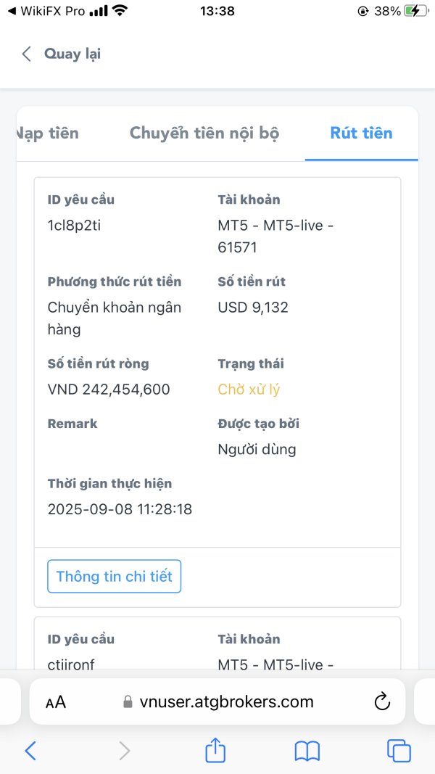435x774 pixels.
Task: Switch to the Nạp tiền tab
Action: [47, 133]
